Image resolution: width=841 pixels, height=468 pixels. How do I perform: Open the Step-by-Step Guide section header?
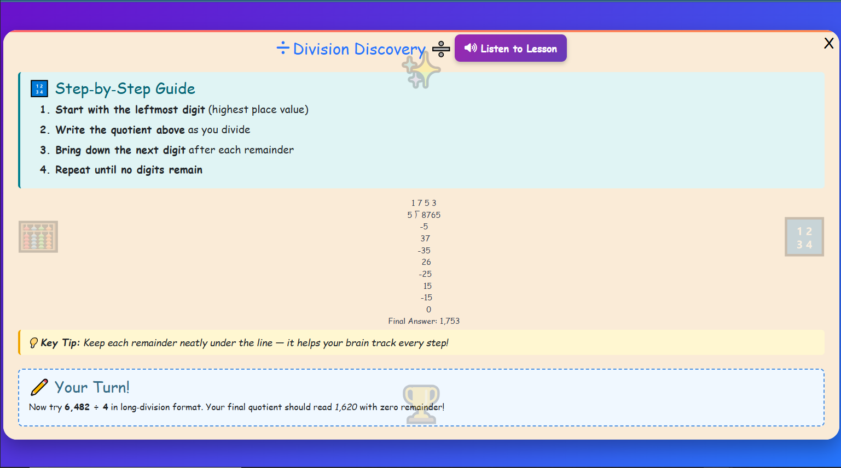125,88
